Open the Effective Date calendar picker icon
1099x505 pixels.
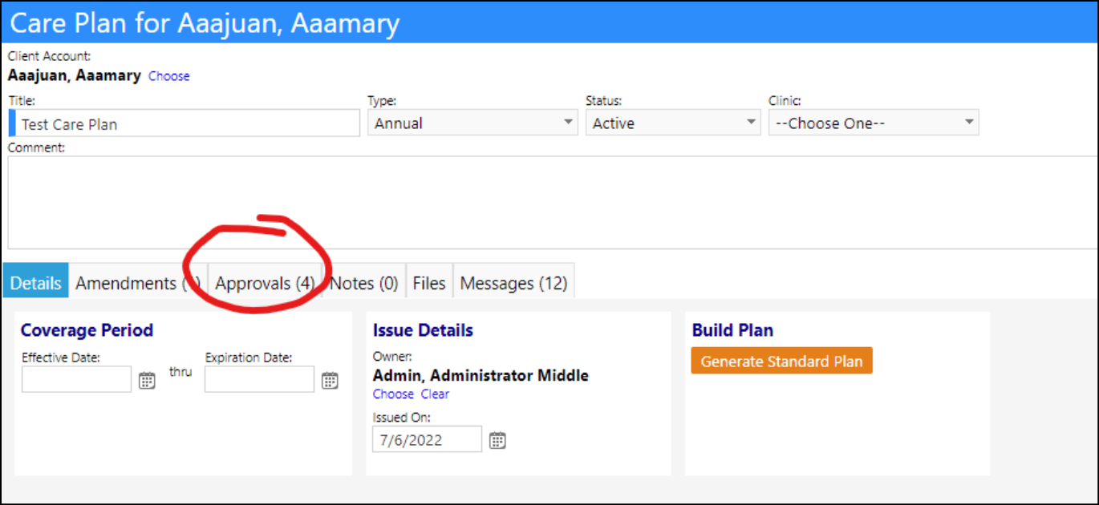tap(147, 380)
